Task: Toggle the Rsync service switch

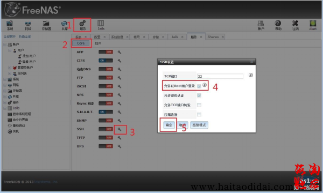Action: 106,103
